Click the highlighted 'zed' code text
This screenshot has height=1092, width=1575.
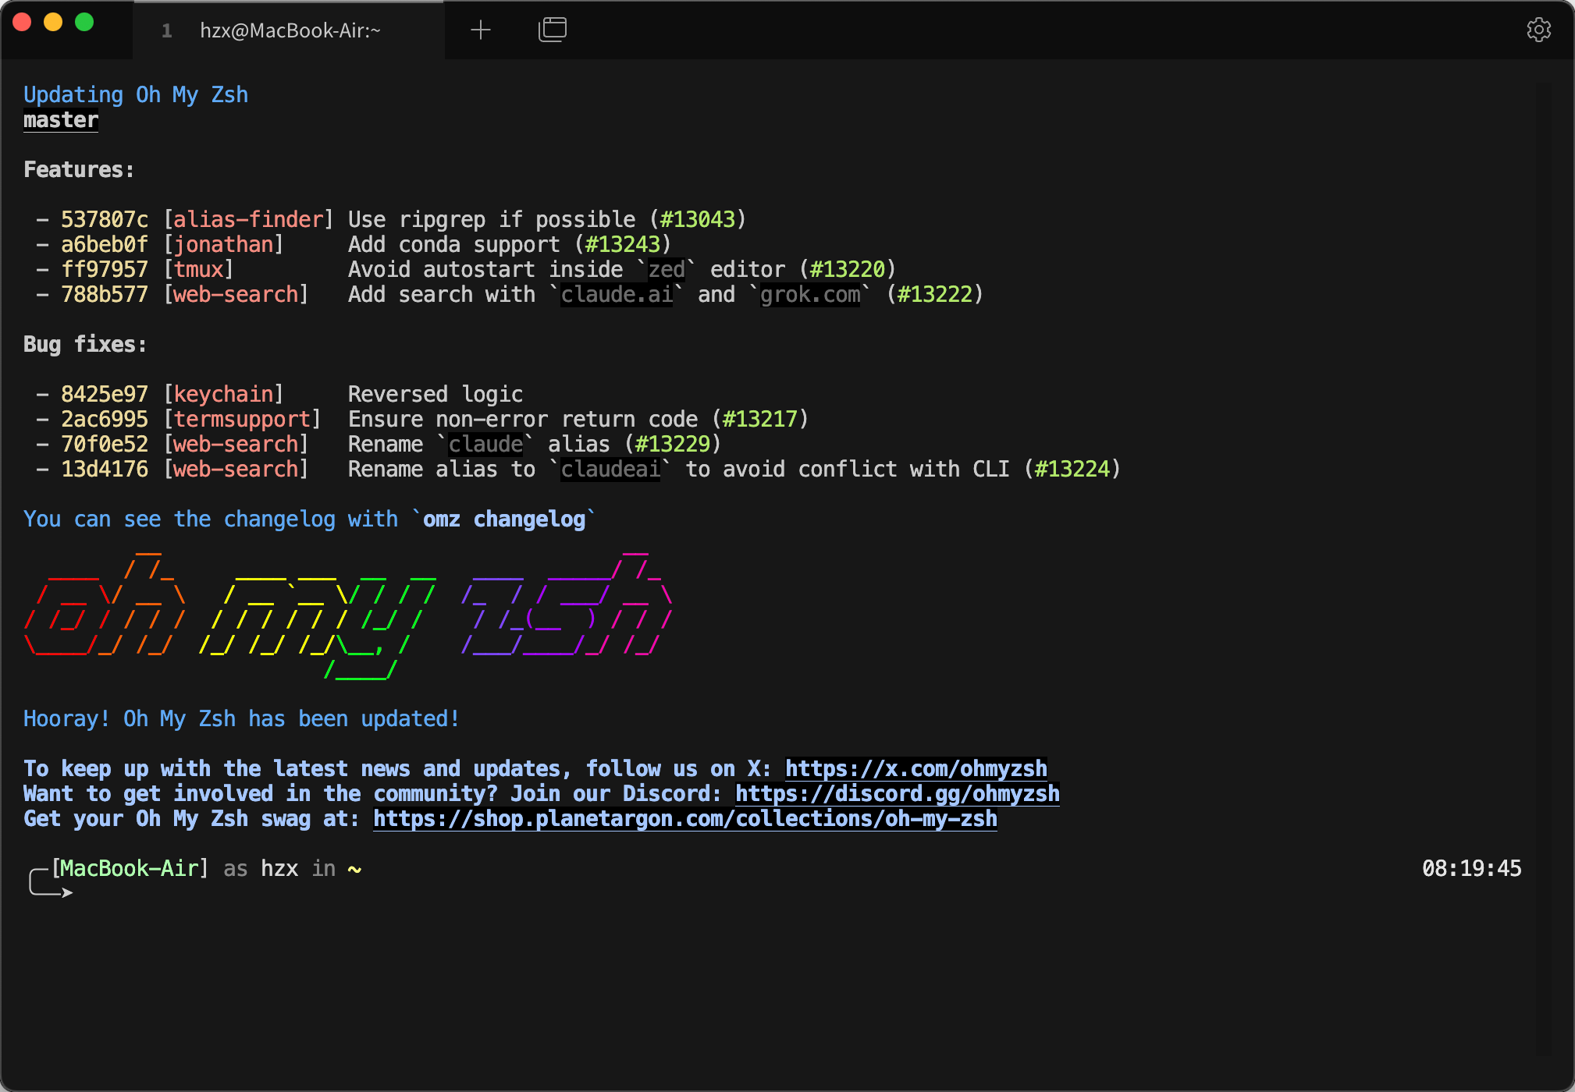click(667, 270)
